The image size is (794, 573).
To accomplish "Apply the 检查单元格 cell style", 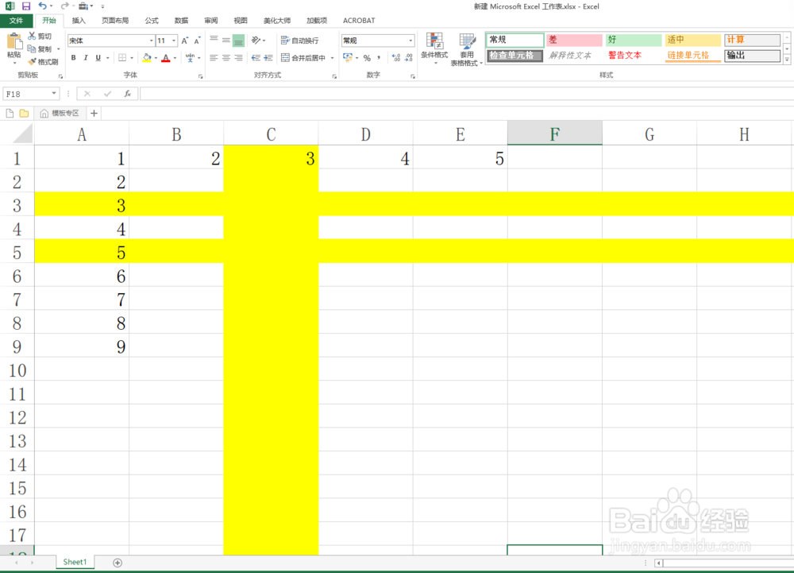I will tap(515, 55).
